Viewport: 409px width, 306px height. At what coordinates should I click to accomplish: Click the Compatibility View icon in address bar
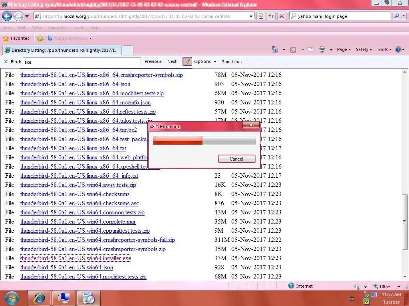pyautogui.click(x=261, y=16)
